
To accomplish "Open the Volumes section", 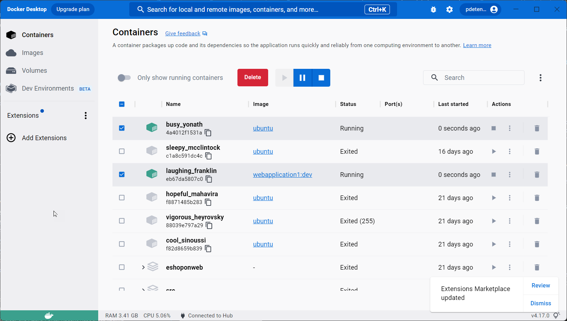I will (34, 71).
